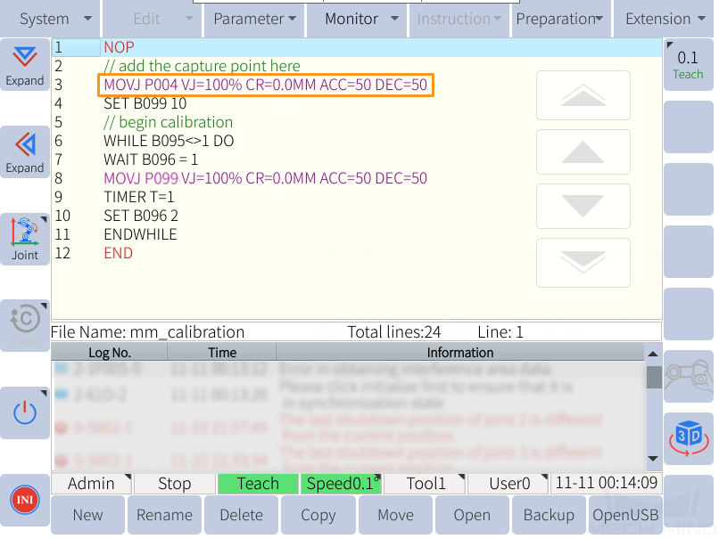
Task: Open the 3D view icon
Action: (x=689, y=438)
